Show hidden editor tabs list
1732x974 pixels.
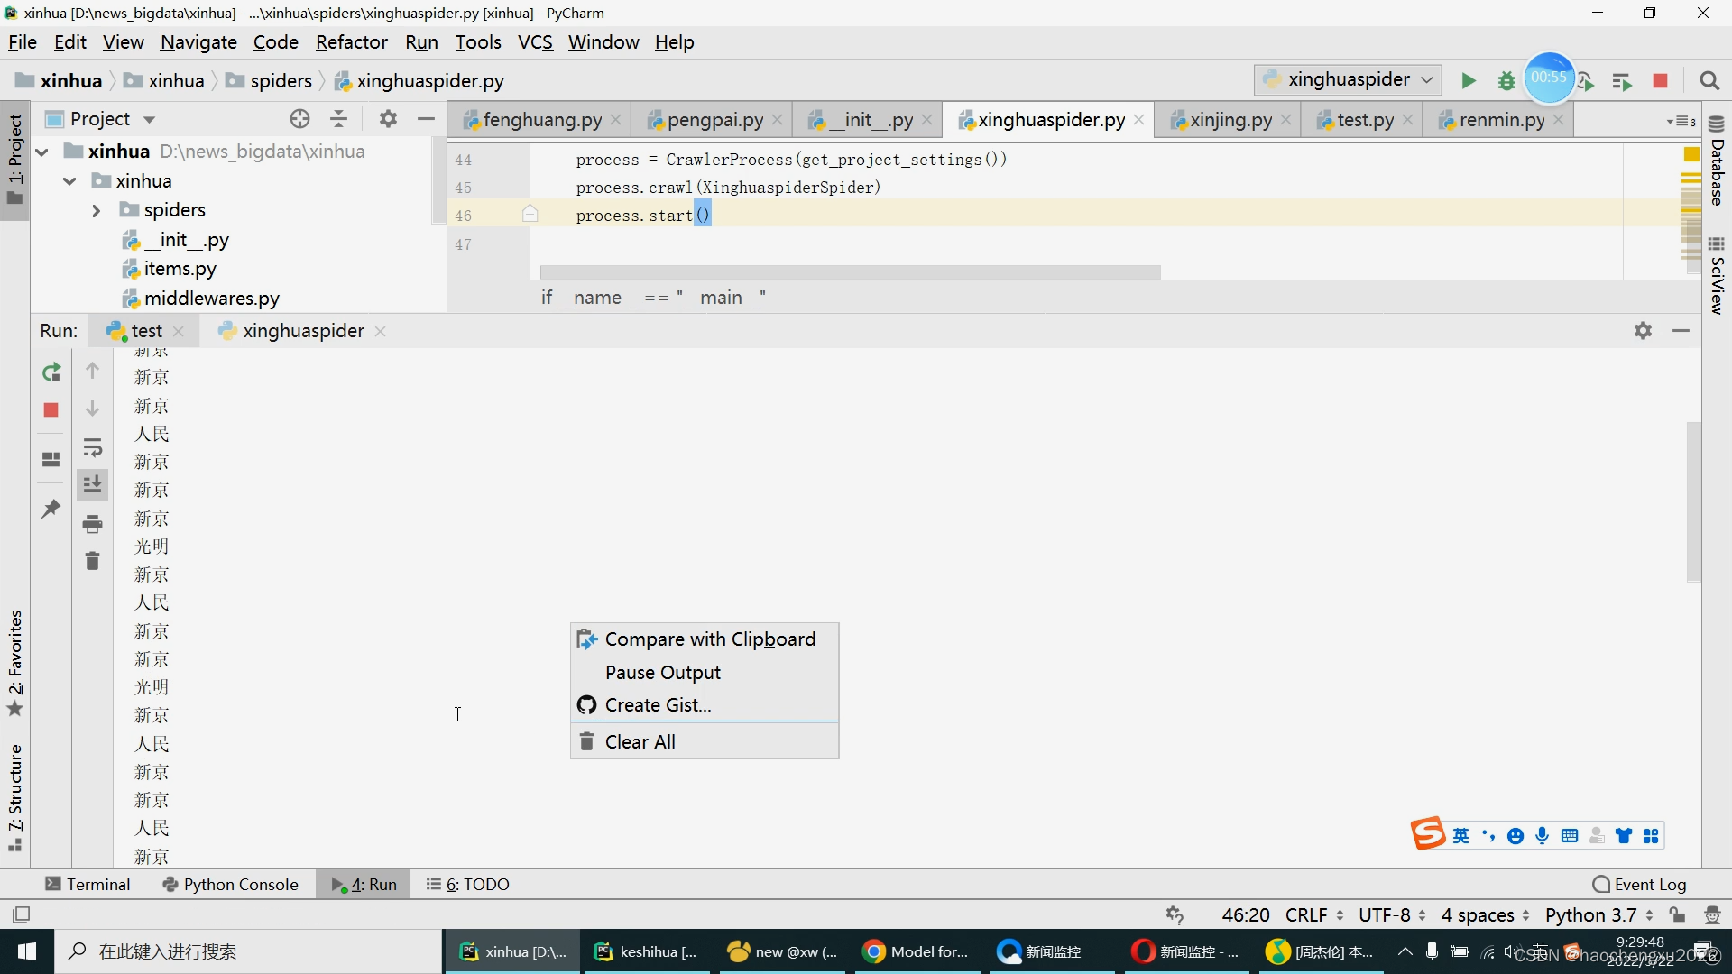coord(1681,121)
